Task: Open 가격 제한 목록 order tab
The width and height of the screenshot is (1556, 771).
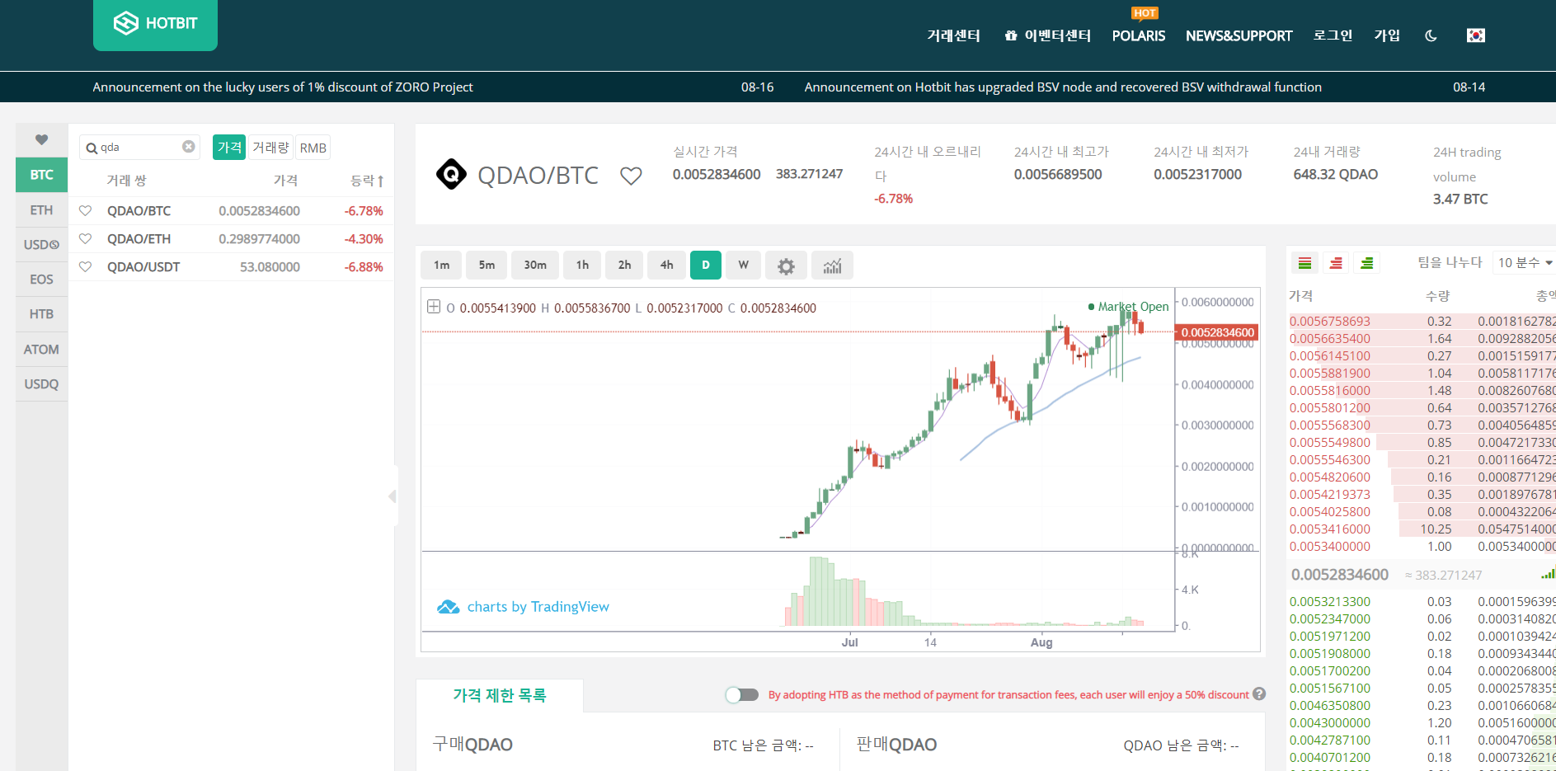Action: [500, 695]
